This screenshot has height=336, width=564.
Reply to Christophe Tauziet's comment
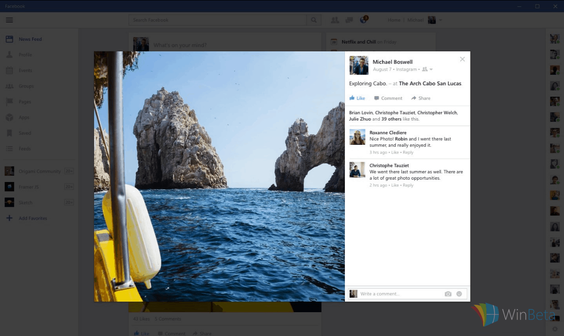[408, 185]
